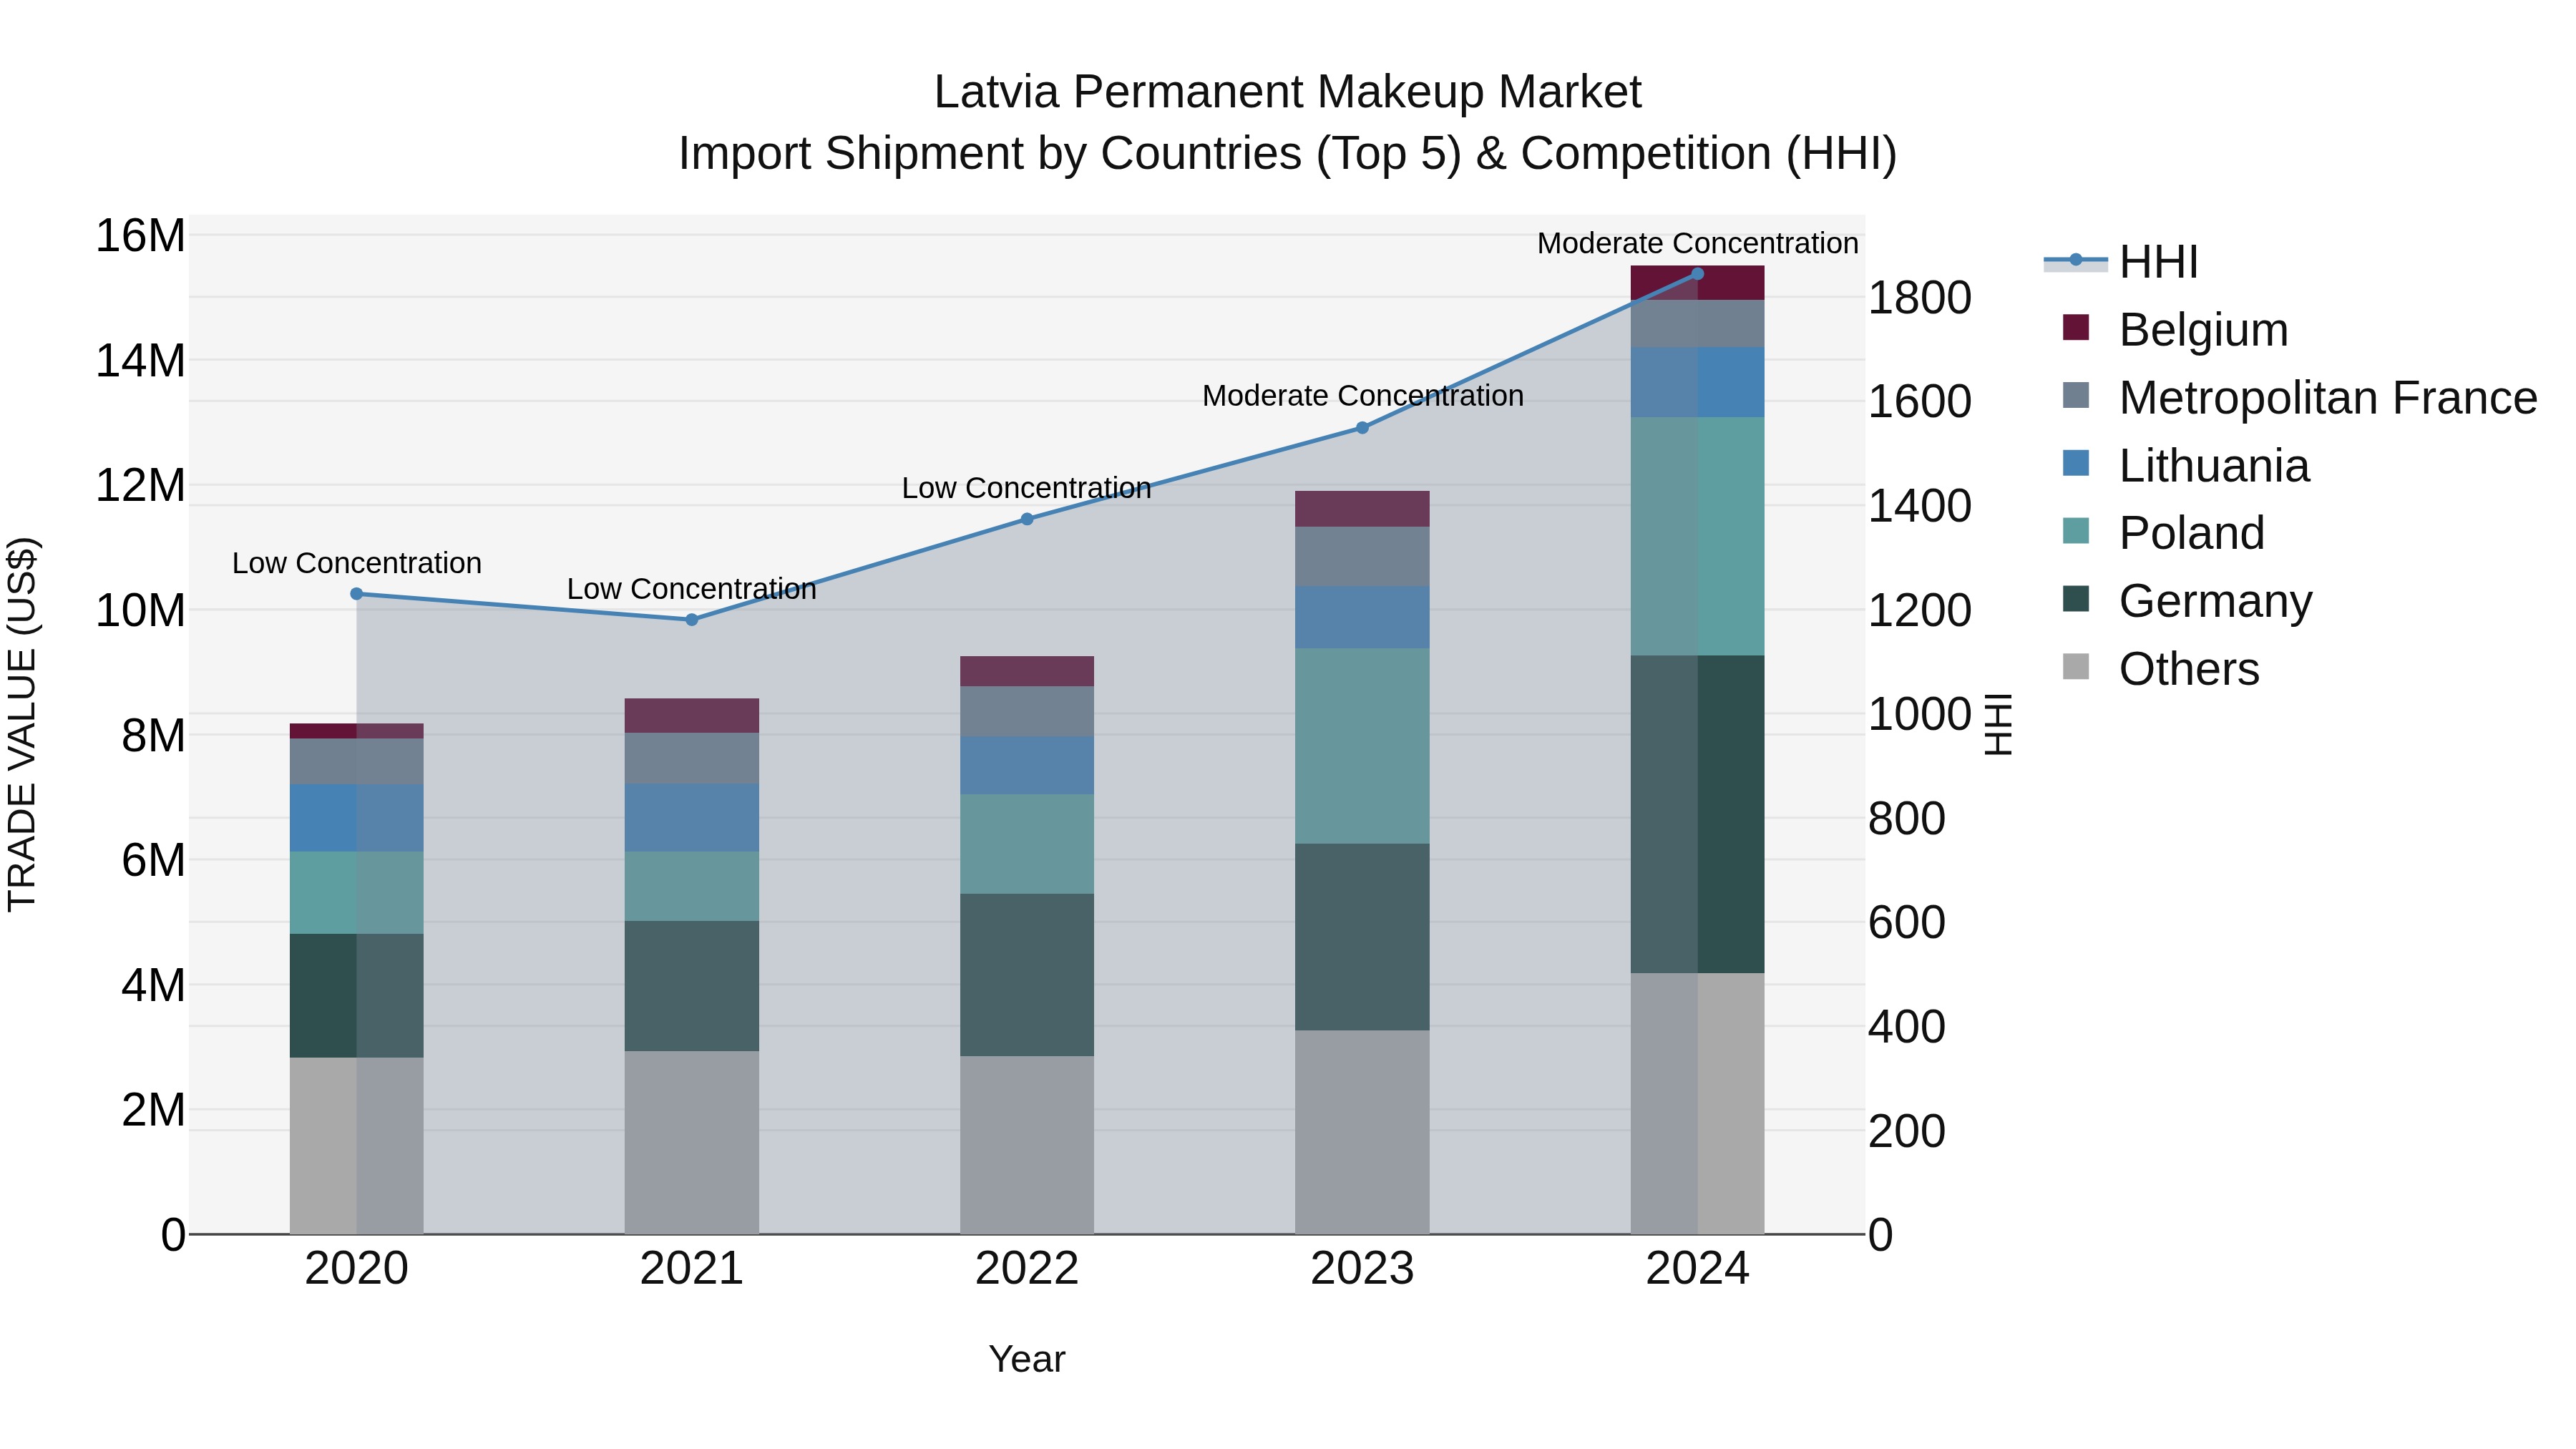Viewport: 2576px width, 1449px height.
Task: Toggle Metropolitan France legend entry
Action: [2300, 397]
